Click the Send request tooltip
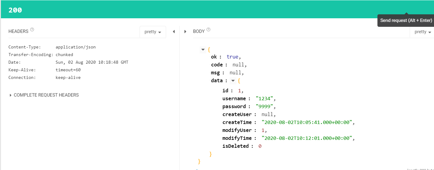This screenshot has width=434, height=170. 406,20
